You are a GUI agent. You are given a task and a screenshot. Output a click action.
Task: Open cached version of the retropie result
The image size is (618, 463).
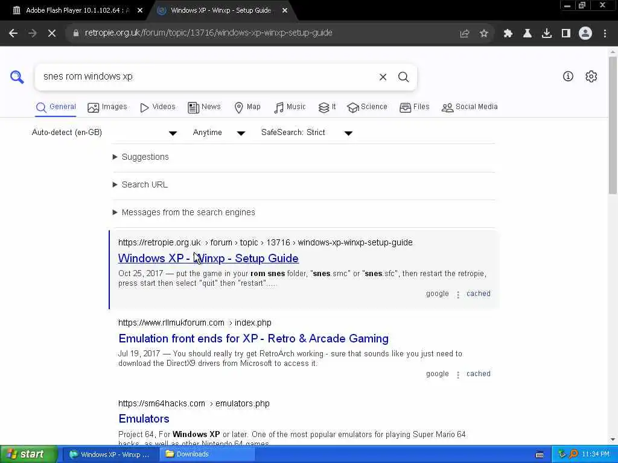click(479, 294)
